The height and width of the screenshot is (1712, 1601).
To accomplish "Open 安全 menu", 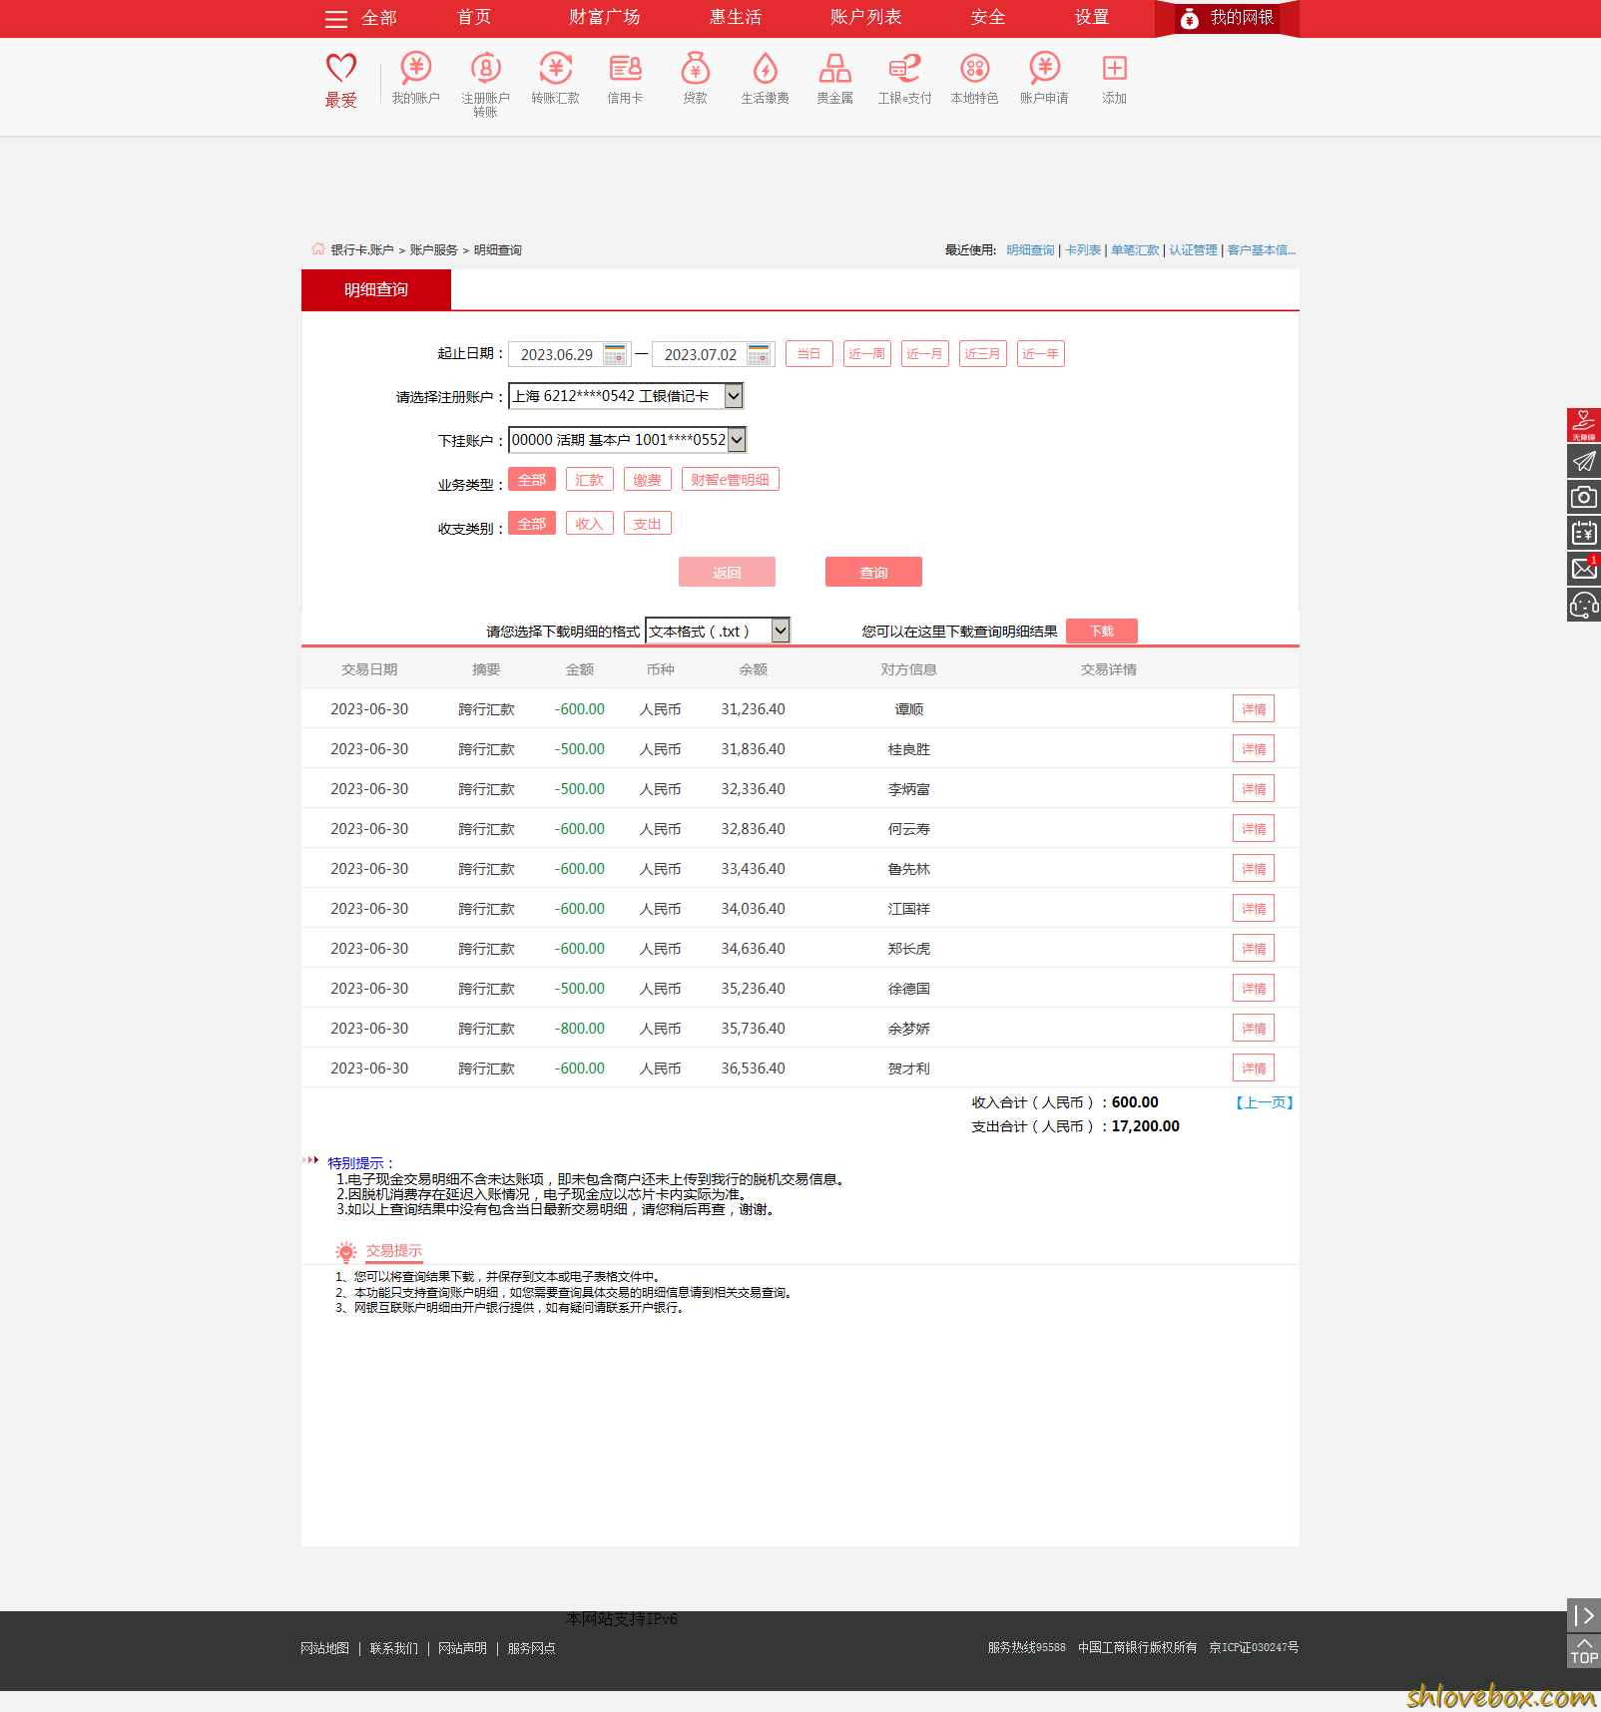I will tap(988, 18).
